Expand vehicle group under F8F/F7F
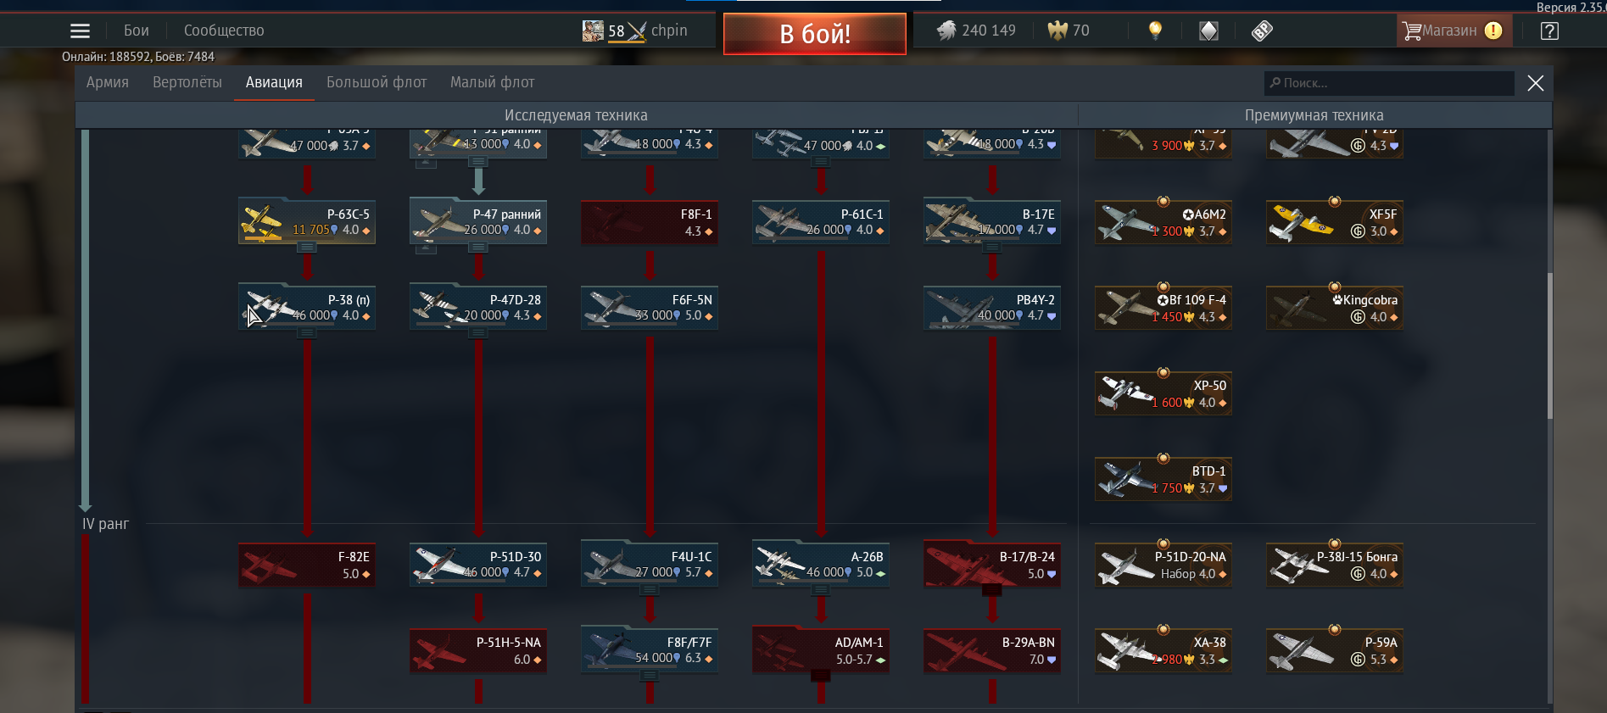 coord(650,676)
